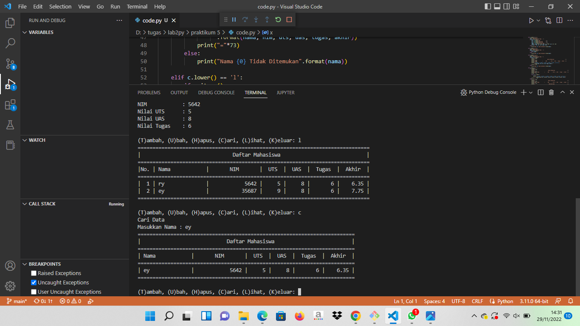Viewport: 580px width, 326px height.
Task: Open the Testing flask view
Action: [10, 125]
